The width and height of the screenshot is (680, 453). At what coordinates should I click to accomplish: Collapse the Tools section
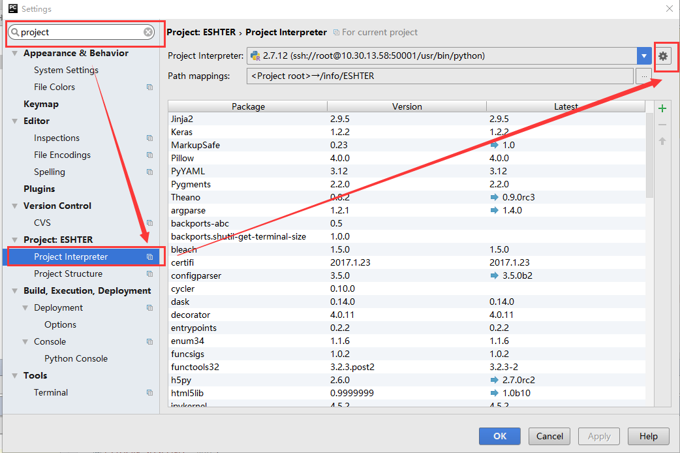pyautogui.click(x=15, y=376)
